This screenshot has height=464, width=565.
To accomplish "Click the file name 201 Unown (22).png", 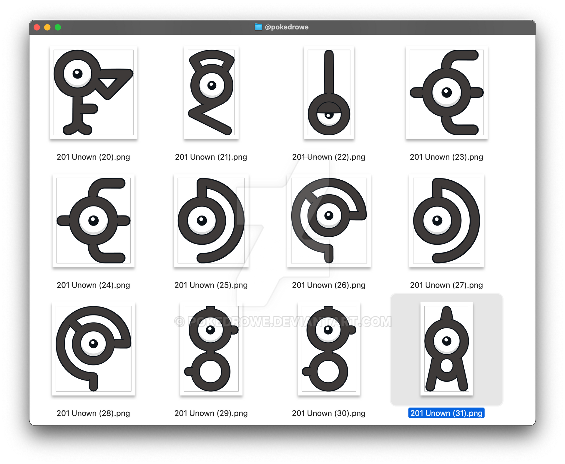I will [x=329, y=157].
